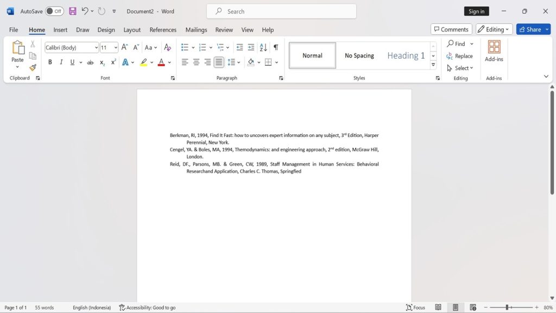556x313 pixels.
Task: Open Paragraph settings dialog launcher
Action: point(281,78)
